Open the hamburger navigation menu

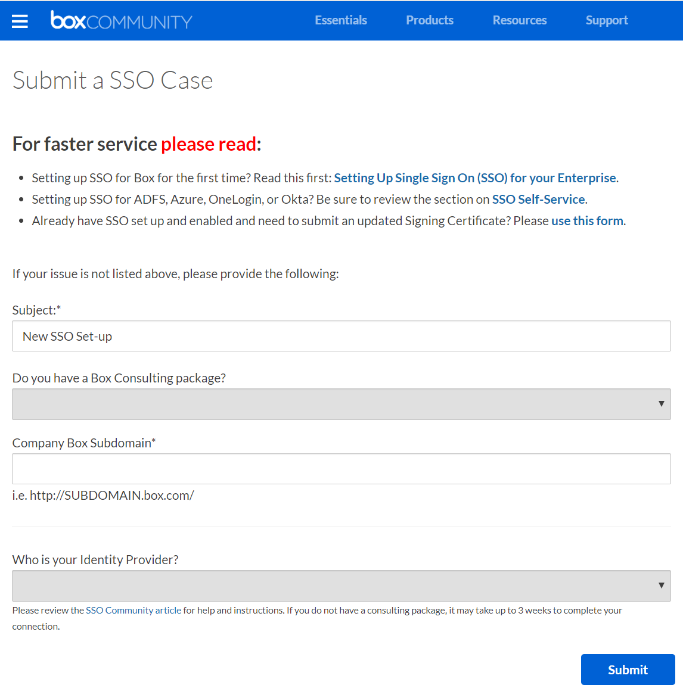(20, 21)
